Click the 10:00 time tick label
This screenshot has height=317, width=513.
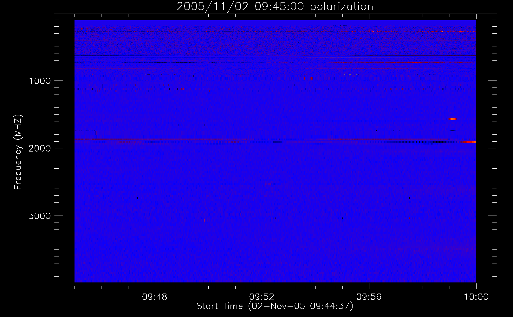tap(476, 297)
